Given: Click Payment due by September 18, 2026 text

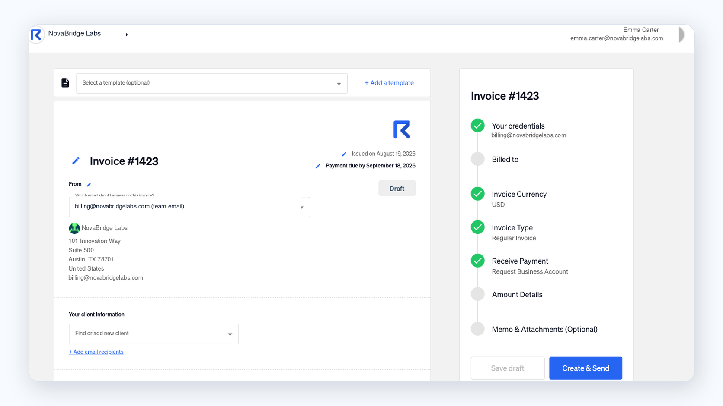Looking at the screenshot, I should [371, 166].
